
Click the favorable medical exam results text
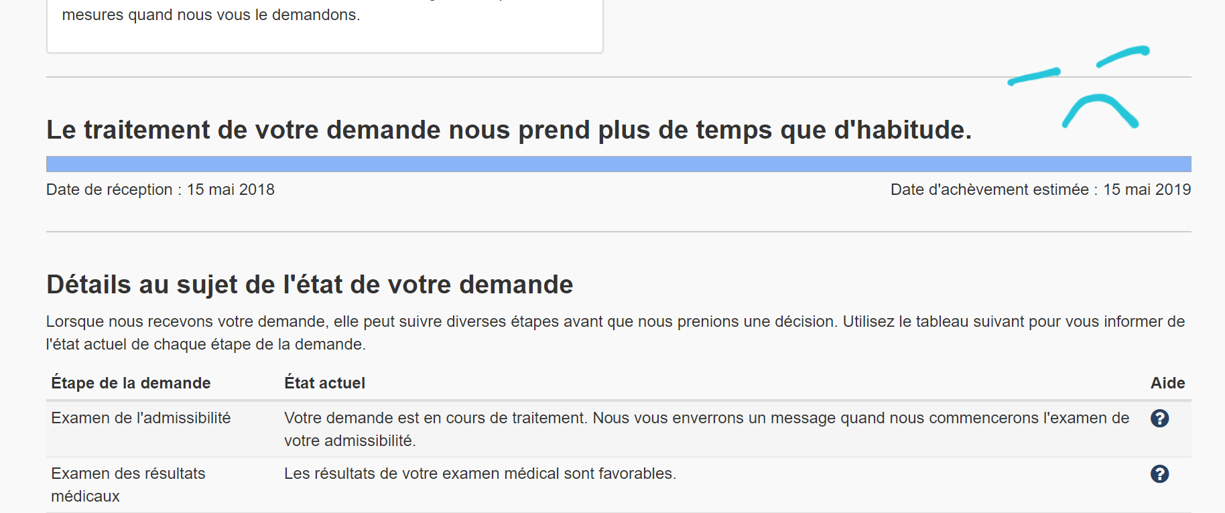click(480, 473)
